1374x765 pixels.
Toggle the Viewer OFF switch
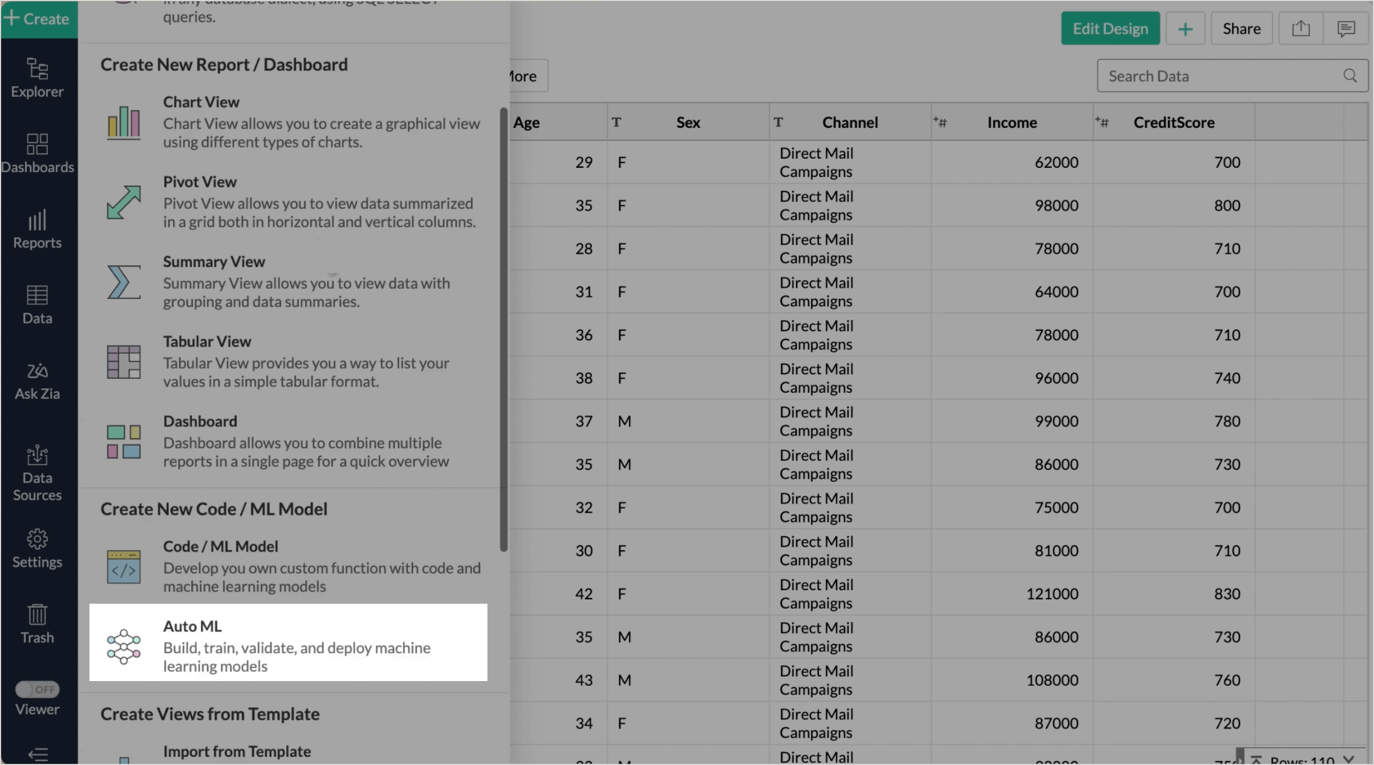(x=38, y=689)
